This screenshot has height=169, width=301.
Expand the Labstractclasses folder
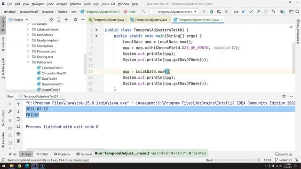pyautogui.click(x=28, y=29)
